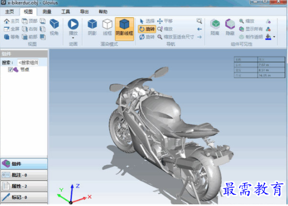The height and width of the screenshot is (206, 288).
Task: Select the 平移 pan navigation tool
Action: coord(165,21)
